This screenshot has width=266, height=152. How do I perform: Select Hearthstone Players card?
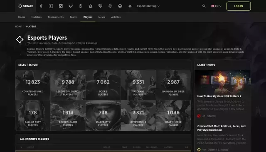pos(173,115)
